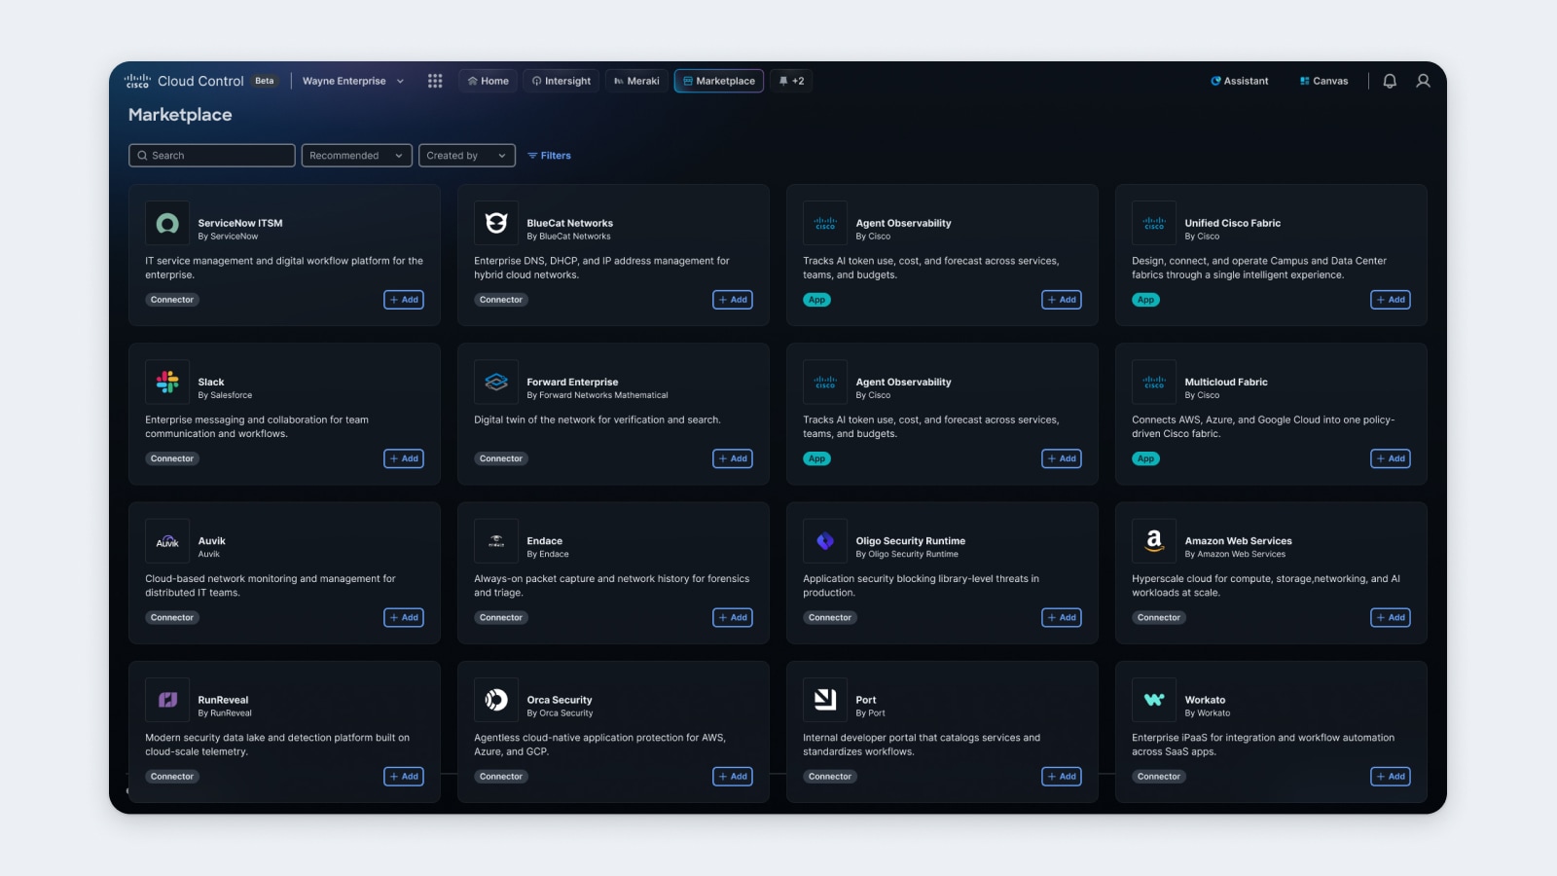
Task: Click the 'By Forward Networks Mathematical' text
Action: pyautogui.click(x=597, y=395)
